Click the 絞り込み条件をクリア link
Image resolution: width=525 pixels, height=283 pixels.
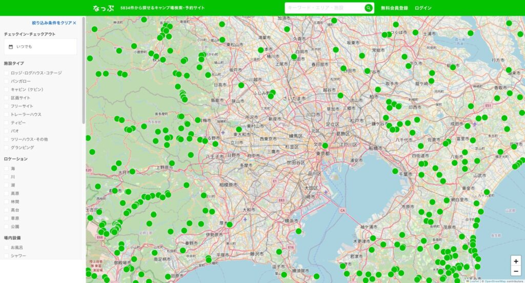coord(51,23)
